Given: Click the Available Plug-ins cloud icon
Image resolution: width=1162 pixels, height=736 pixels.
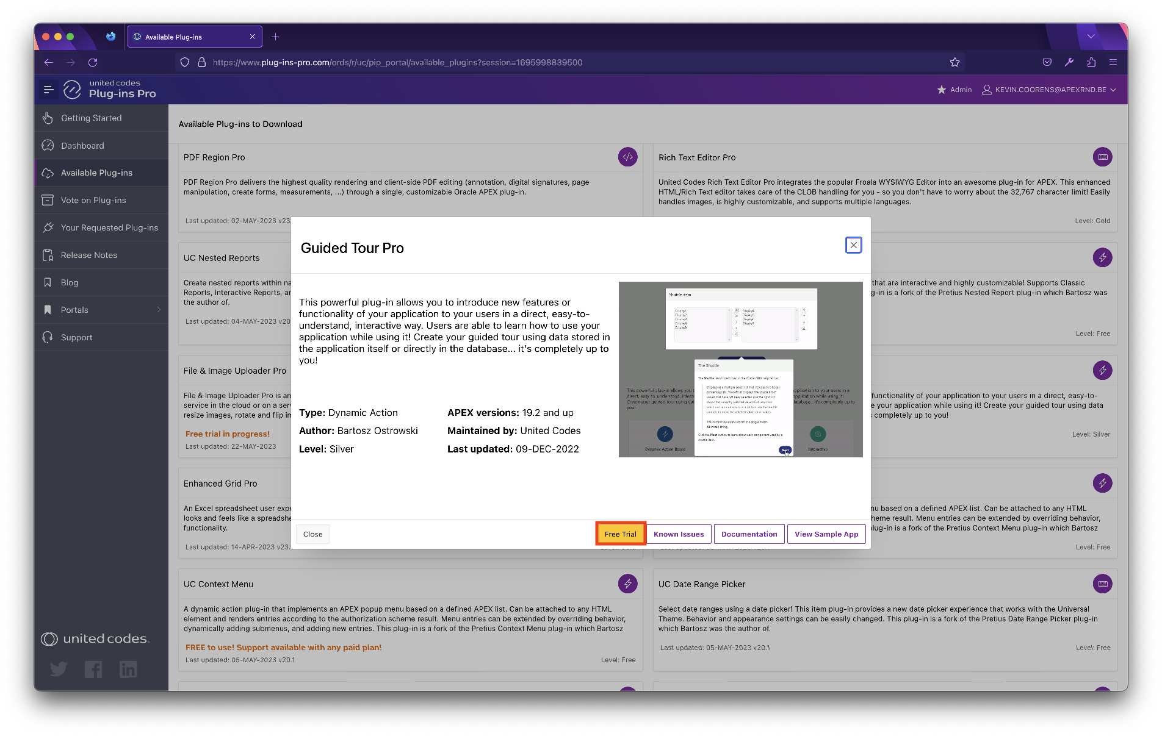Looking at the screenshot, I should (48, 173).
